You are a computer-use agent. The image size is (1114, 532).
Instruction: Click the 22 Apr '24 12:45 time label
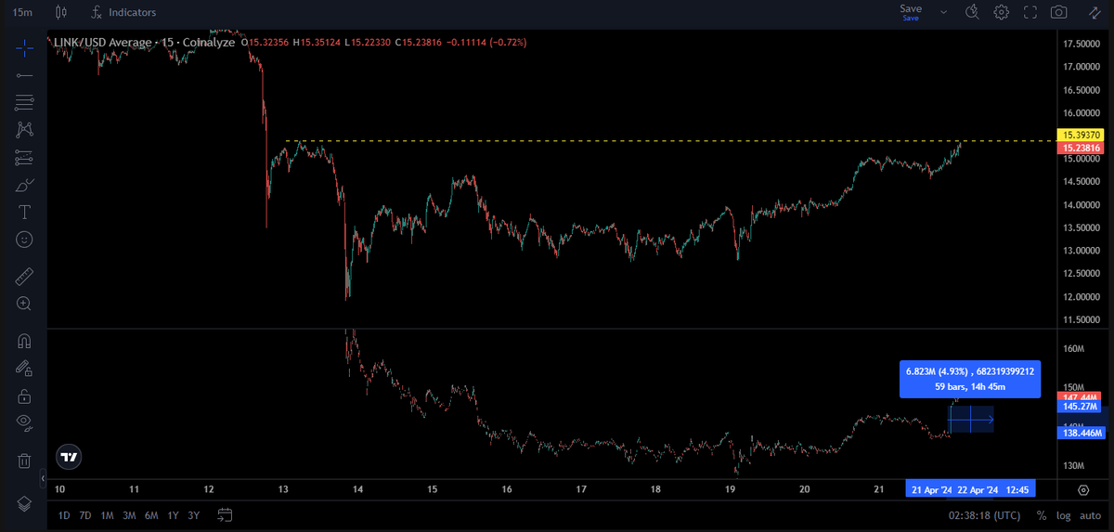pos(994,489)
